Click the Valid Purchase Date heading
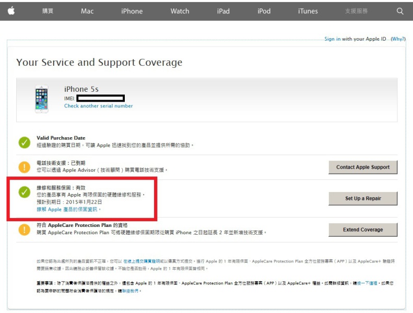 pyautogui.click(x=61, y=138)
